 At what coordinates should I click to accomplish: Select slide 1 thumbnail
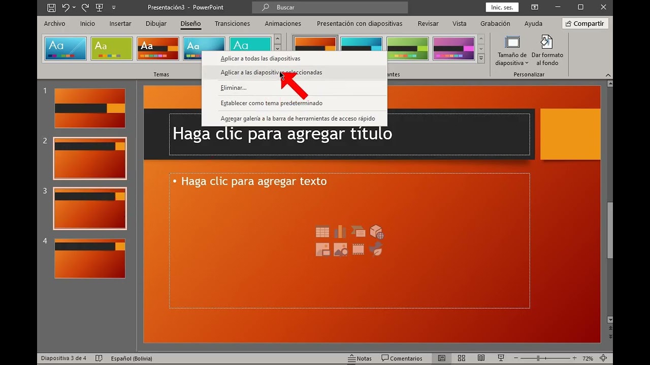[x=90, y=108]
